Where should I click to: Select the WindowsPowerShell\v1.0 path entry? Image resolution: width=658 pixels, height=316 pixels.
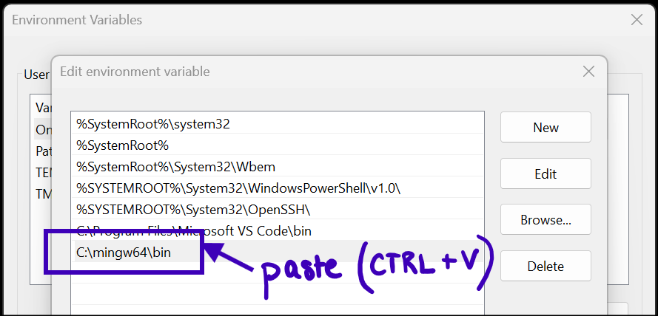[238, 188]
